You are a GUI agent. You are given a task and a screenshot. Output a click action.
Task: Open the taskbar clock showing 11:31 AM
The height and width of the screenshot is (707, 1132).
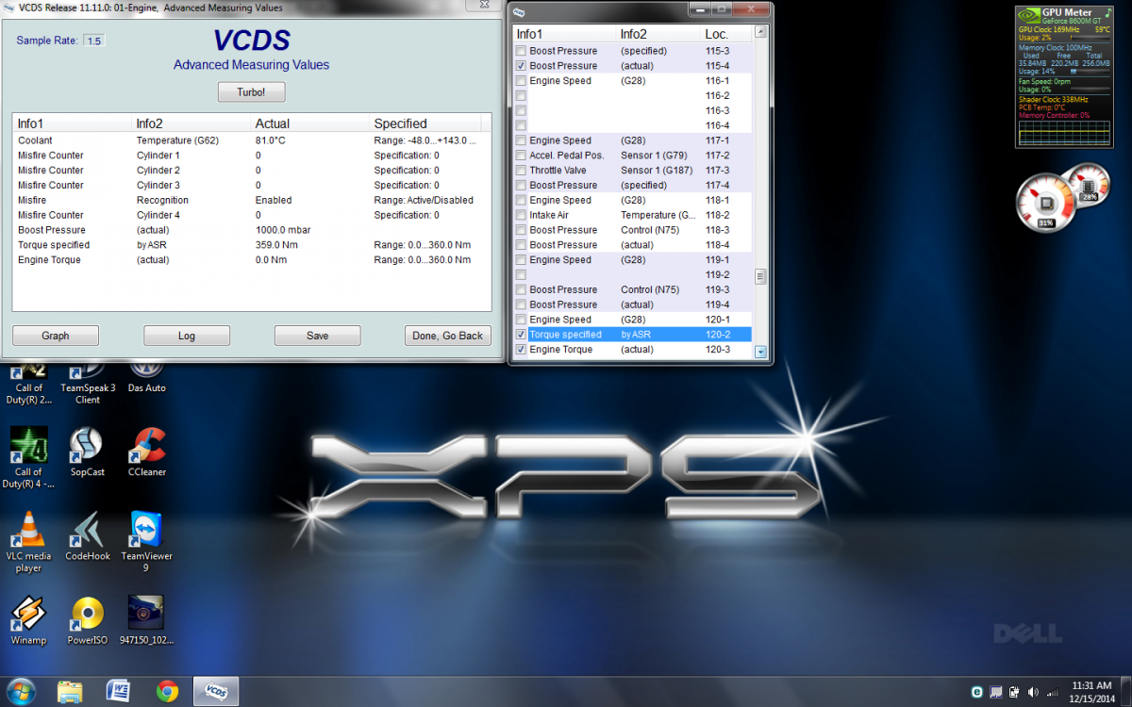[1092, 692]
